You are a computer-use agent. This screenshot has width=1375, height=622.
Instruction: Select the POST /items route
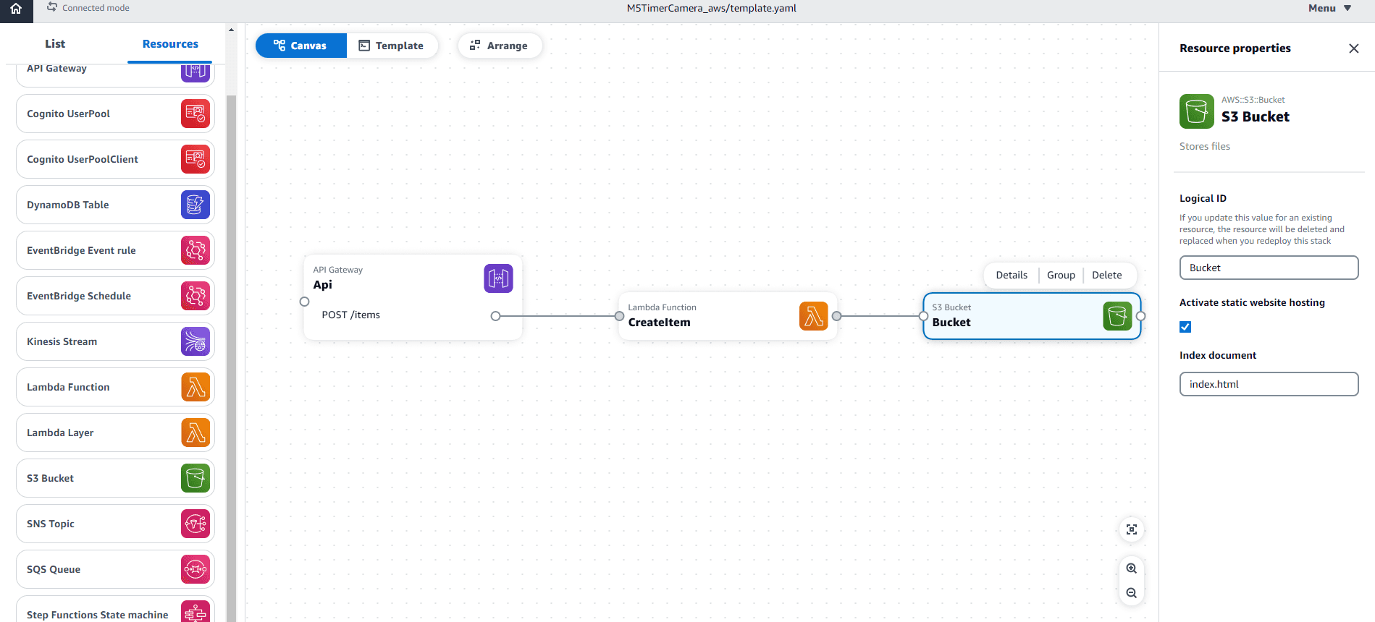[351, 315]
